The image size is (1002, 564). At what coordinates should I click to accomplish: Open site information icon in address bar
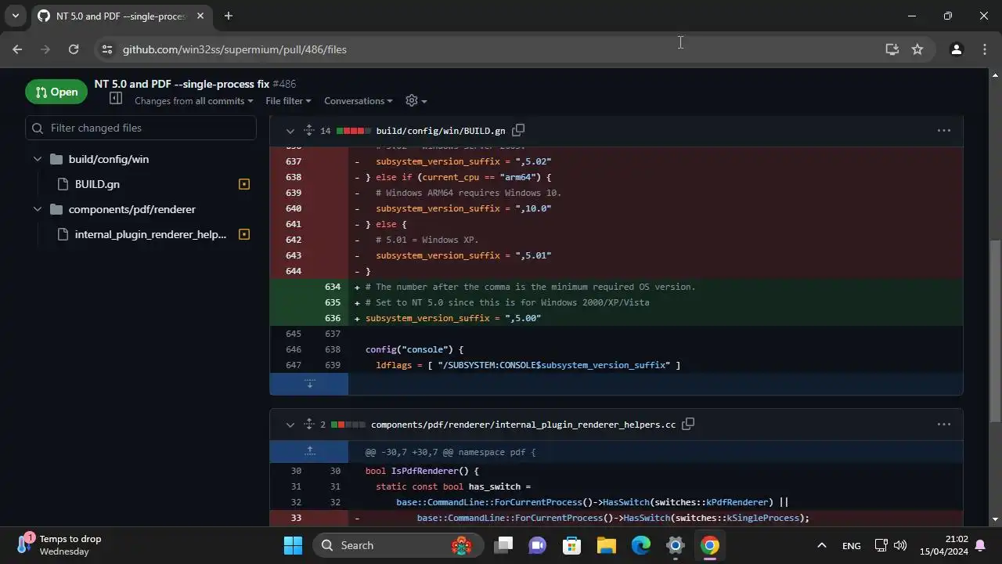(107, 49)
